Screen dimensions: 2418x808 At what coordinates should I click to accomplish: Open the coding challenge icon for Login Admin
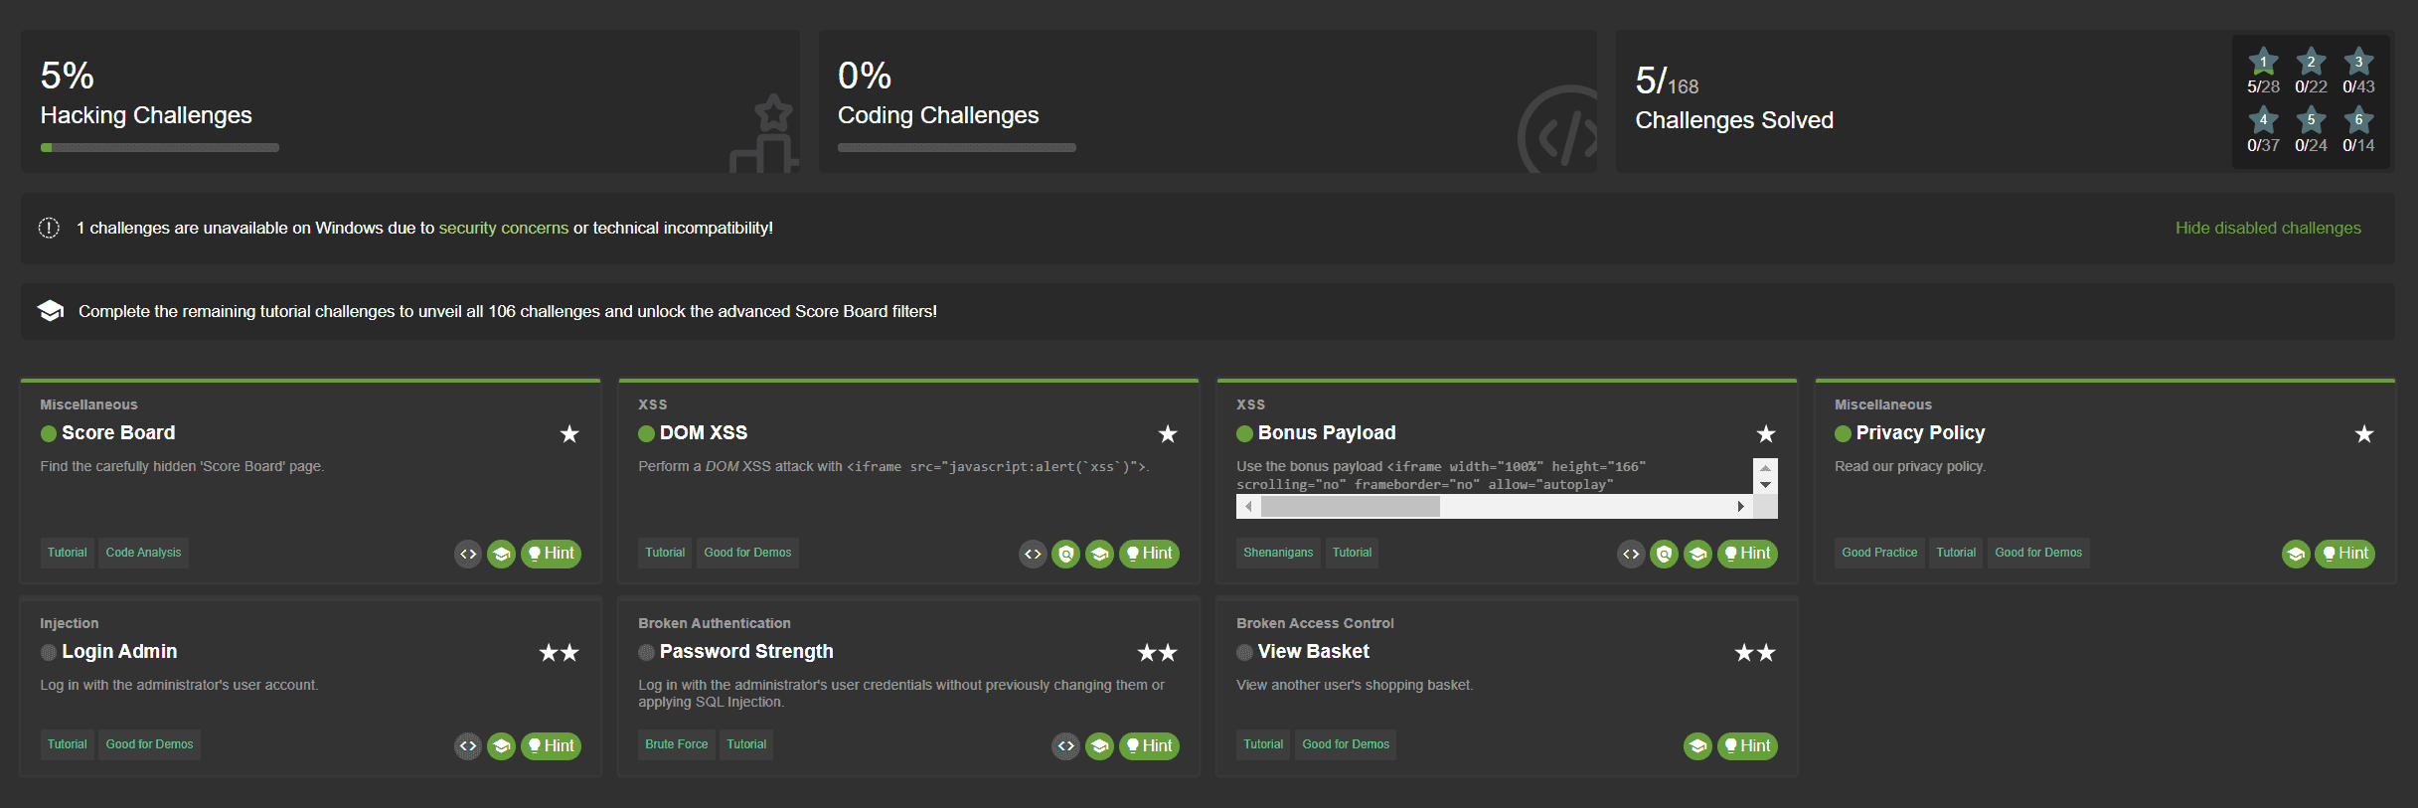point(468,745)
